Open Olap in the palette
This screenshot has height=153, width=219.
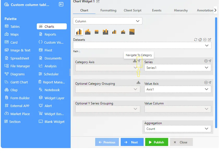click(x=11, y=90)
